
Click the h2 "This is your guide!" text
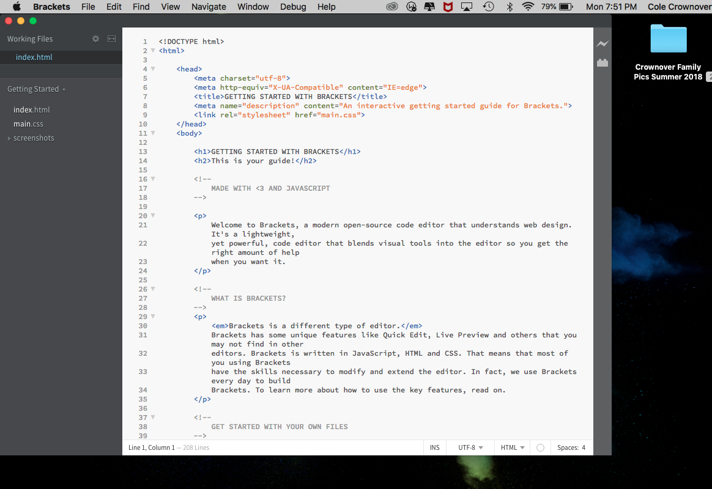[253, 161]
